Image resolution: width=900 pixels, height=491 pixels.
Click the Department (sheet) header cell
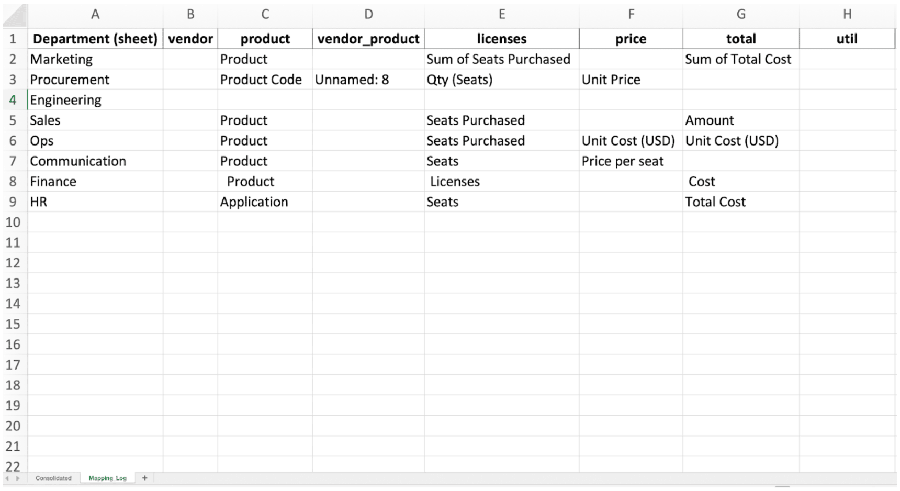click(x=95, y=39)
